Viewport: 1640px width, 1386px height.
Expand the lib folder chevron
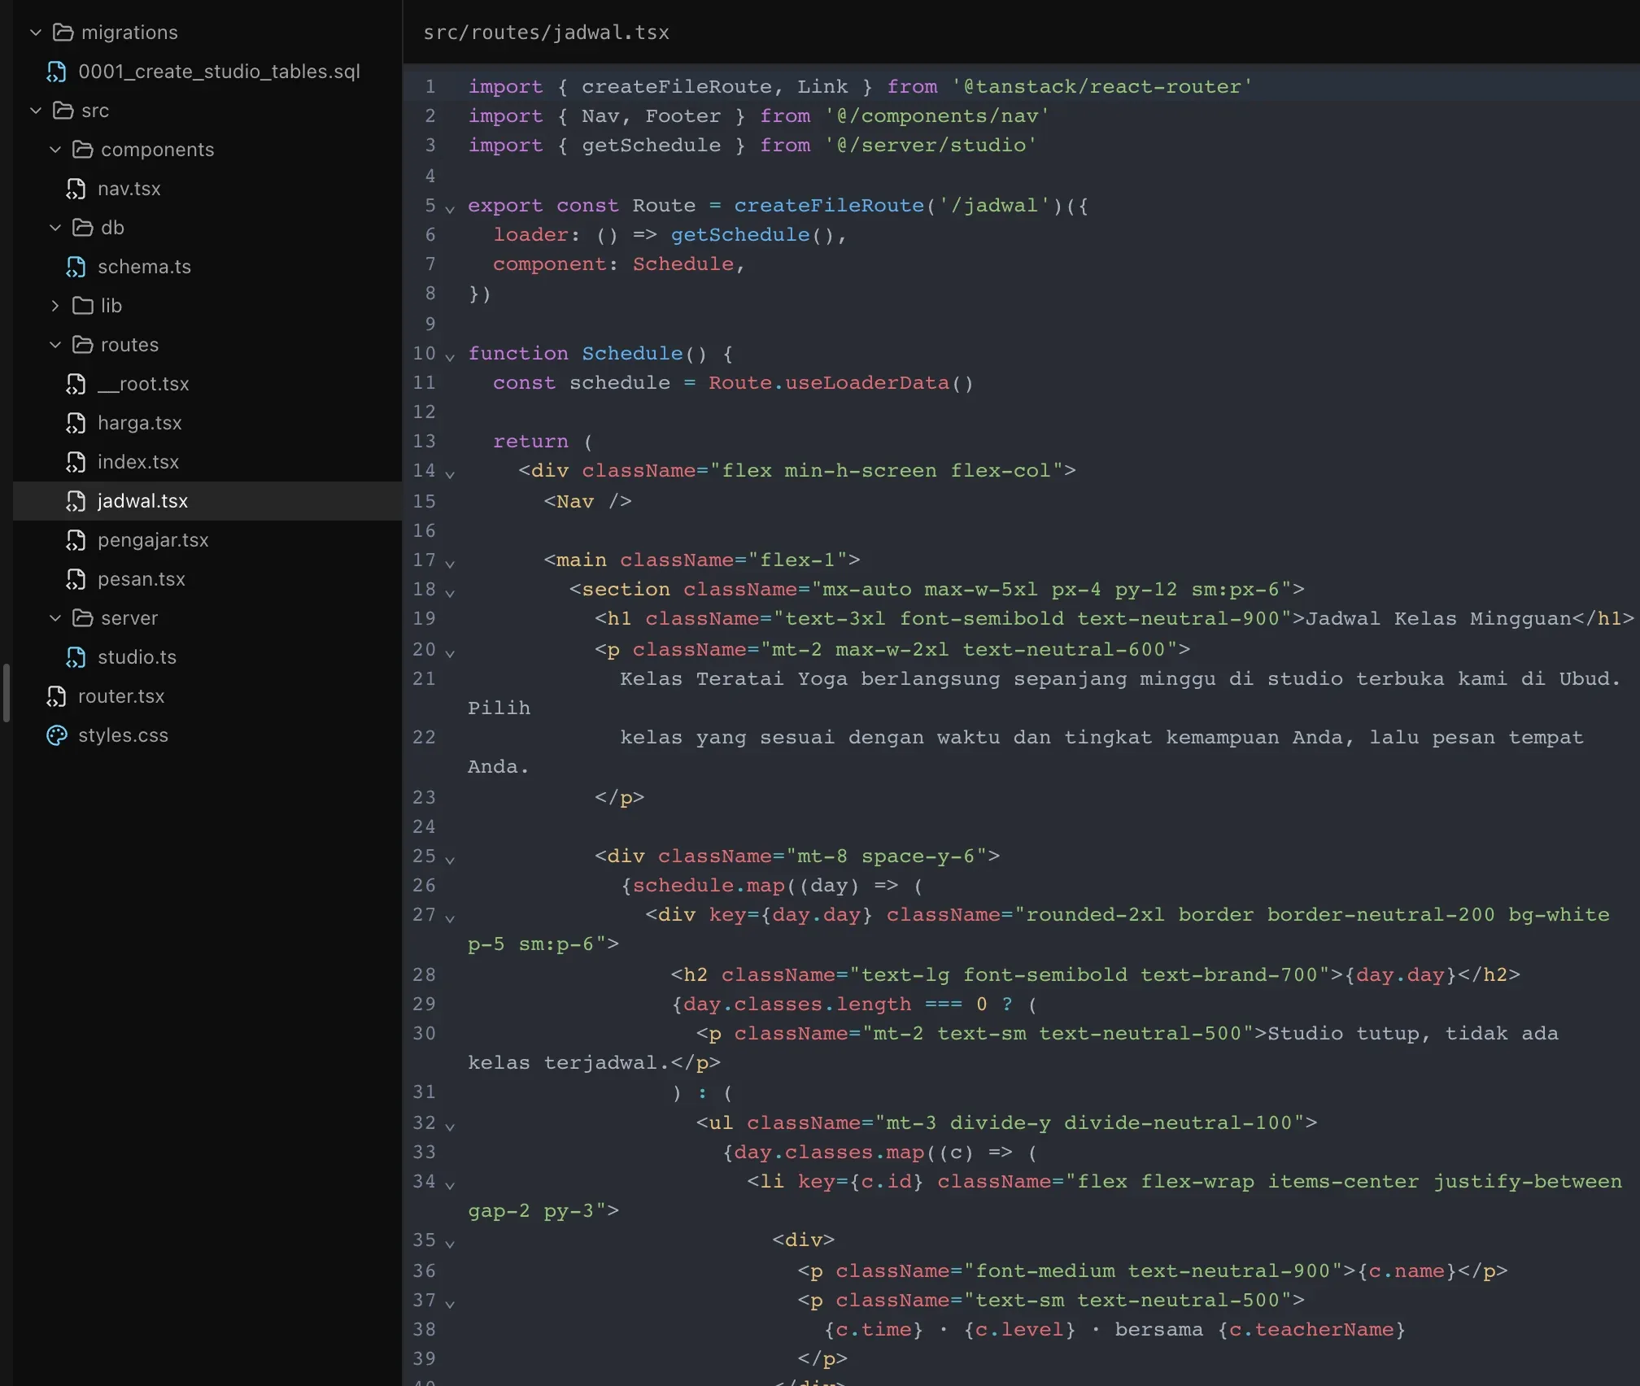tap(55, 306)
